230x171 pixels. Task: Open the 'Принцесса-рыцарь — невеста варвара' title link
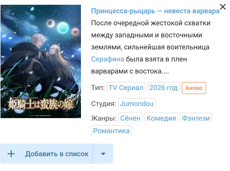point(155,11)
